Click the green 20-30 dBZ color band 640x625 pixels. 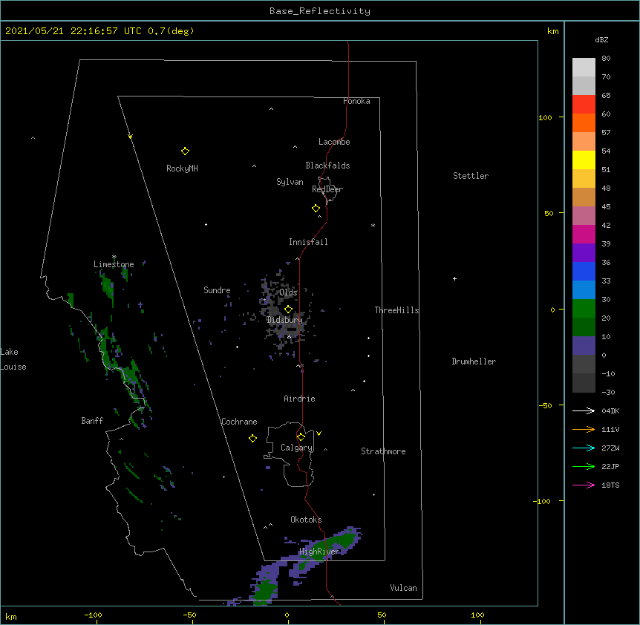point(584,309)
